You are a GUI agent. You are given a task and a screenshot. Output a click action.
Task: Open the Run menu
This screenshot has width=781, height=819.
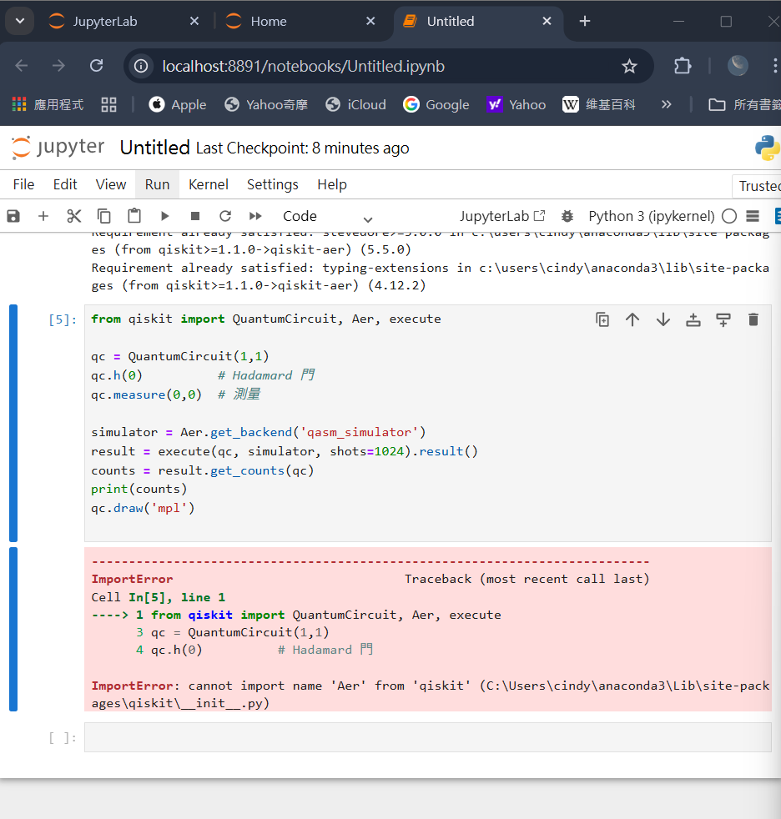[x=157, y=184]
